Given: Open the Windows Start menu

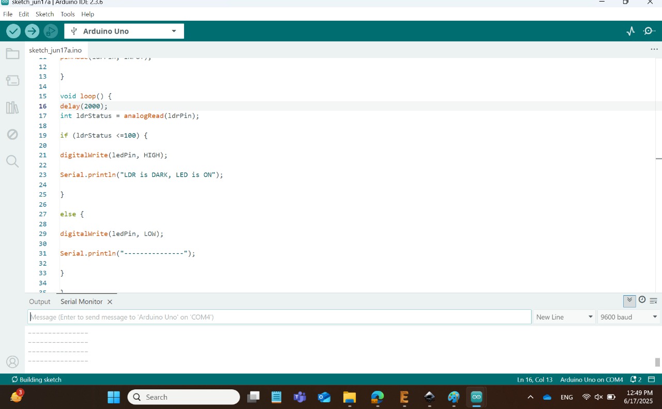Looking at the screenshot, I should [114, 397].
